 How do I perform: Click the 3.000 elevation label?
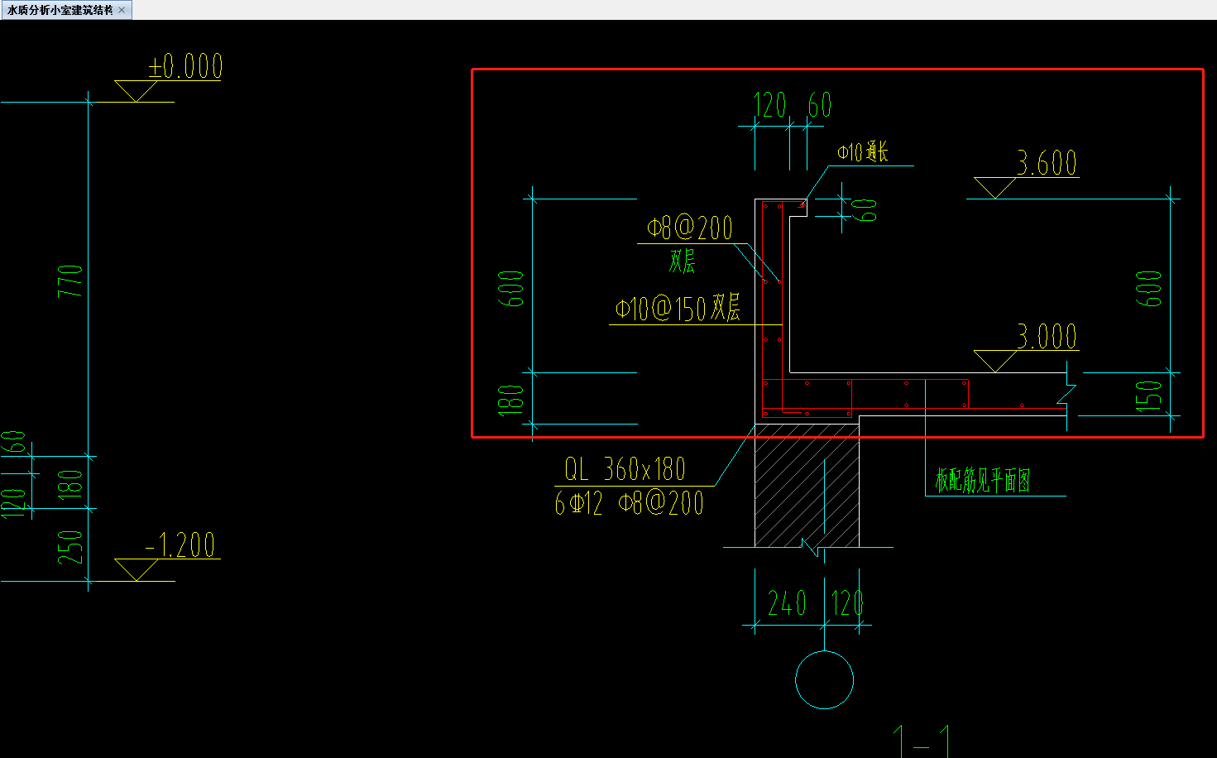[1047, 336]
